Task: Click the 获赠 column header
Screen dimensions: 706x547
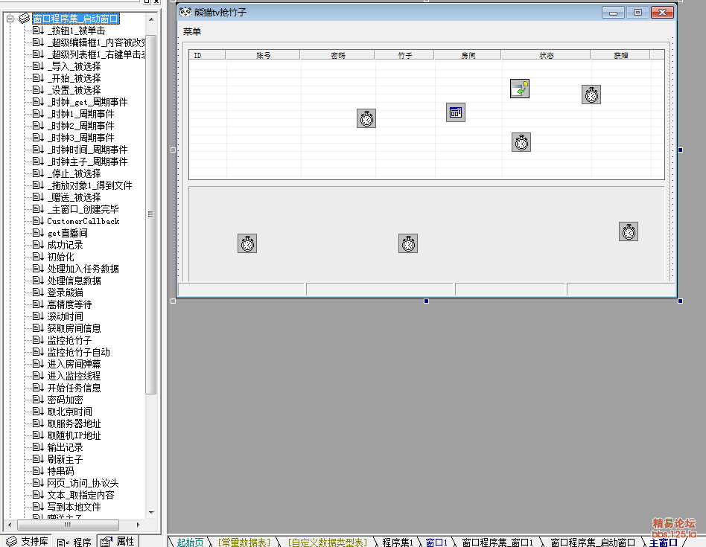Action: (x=620, y=55)
